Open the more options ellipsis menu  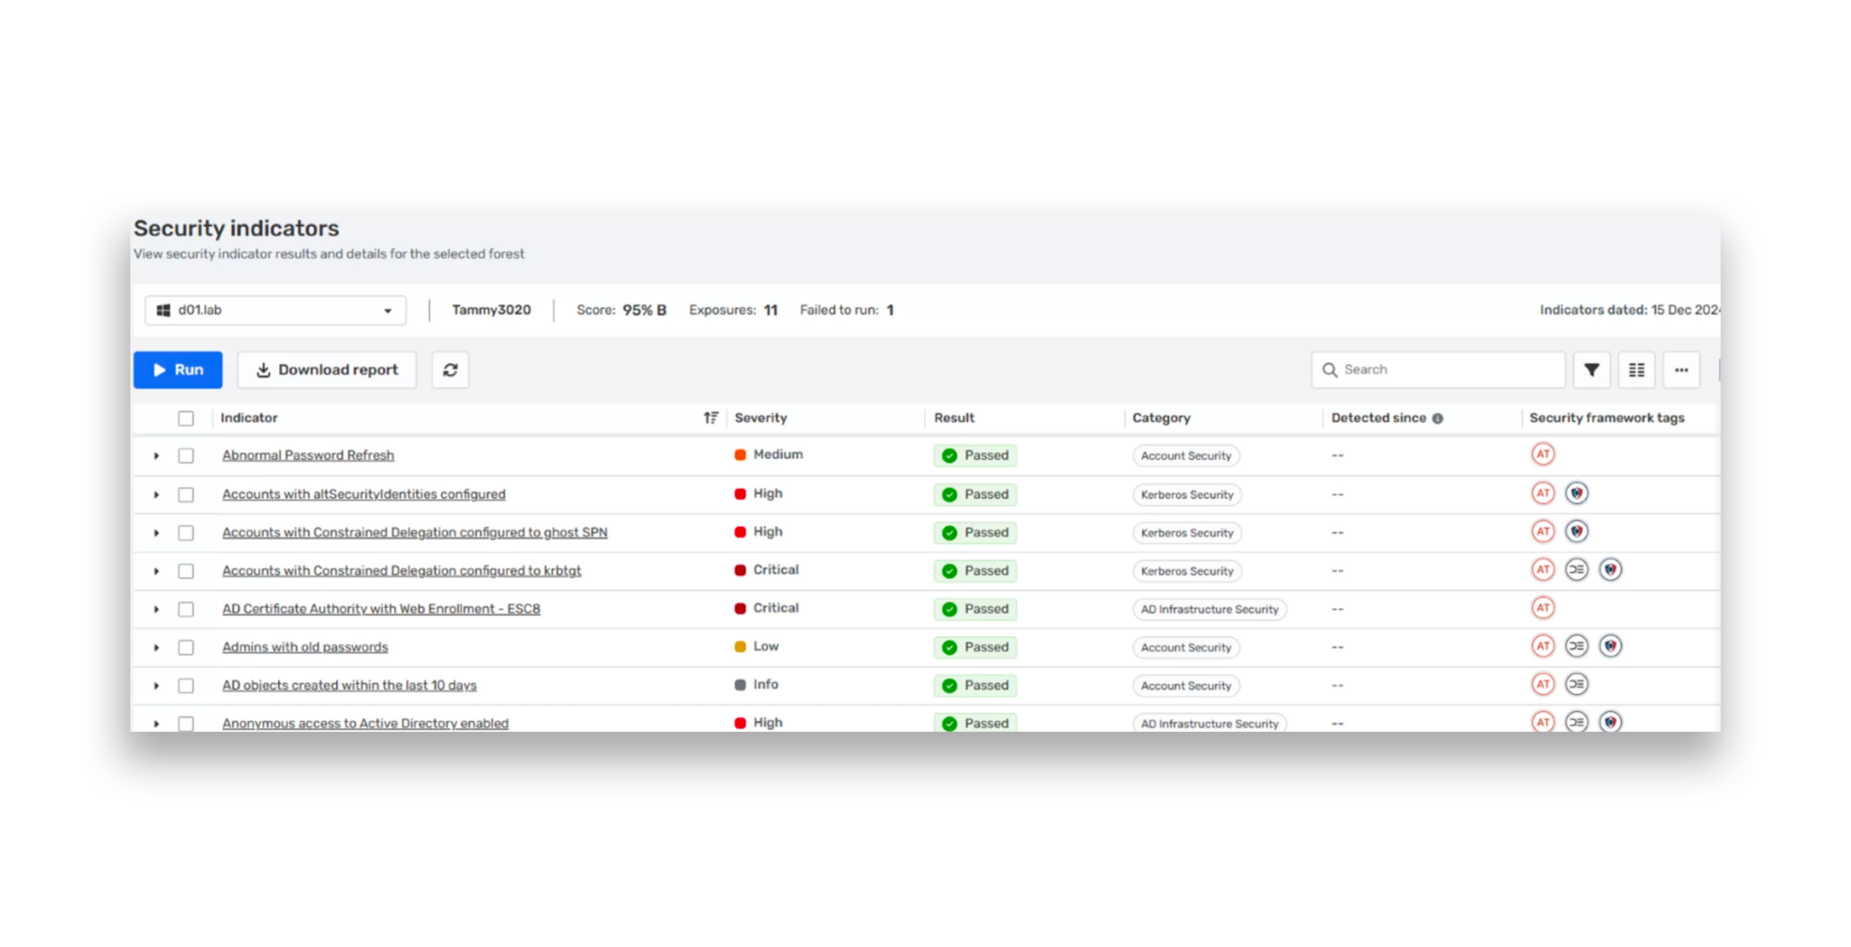pyautogui.click(x=1681, y=370)
